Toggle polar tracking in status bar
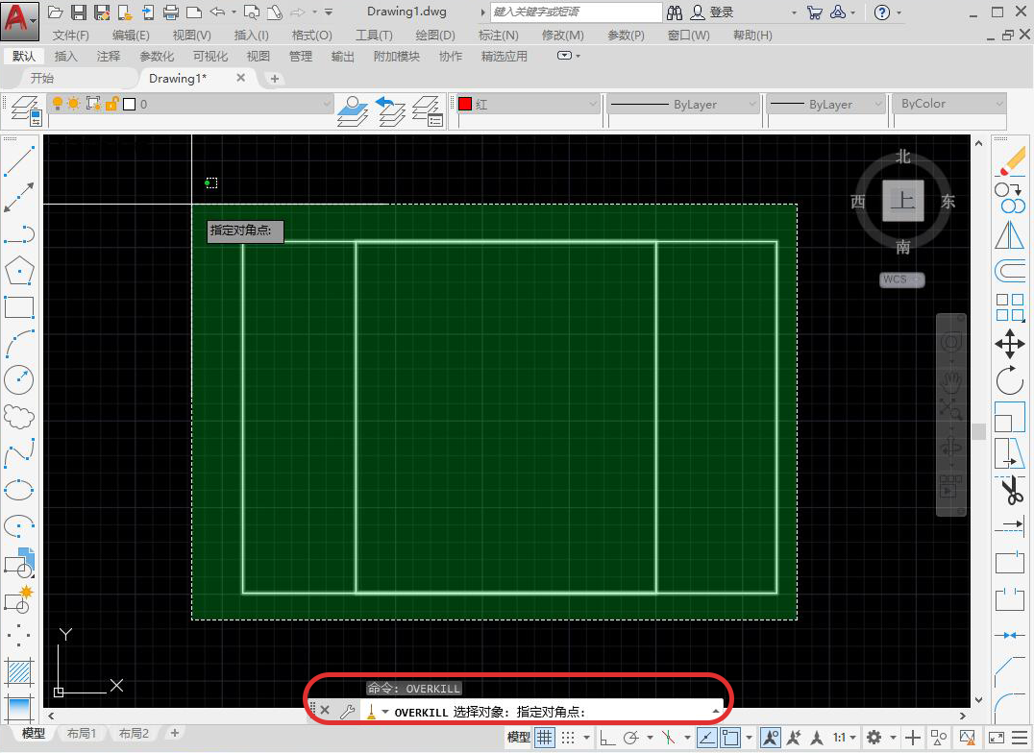The width and height of the screenshot is (1034, 753). coord(631,738)
